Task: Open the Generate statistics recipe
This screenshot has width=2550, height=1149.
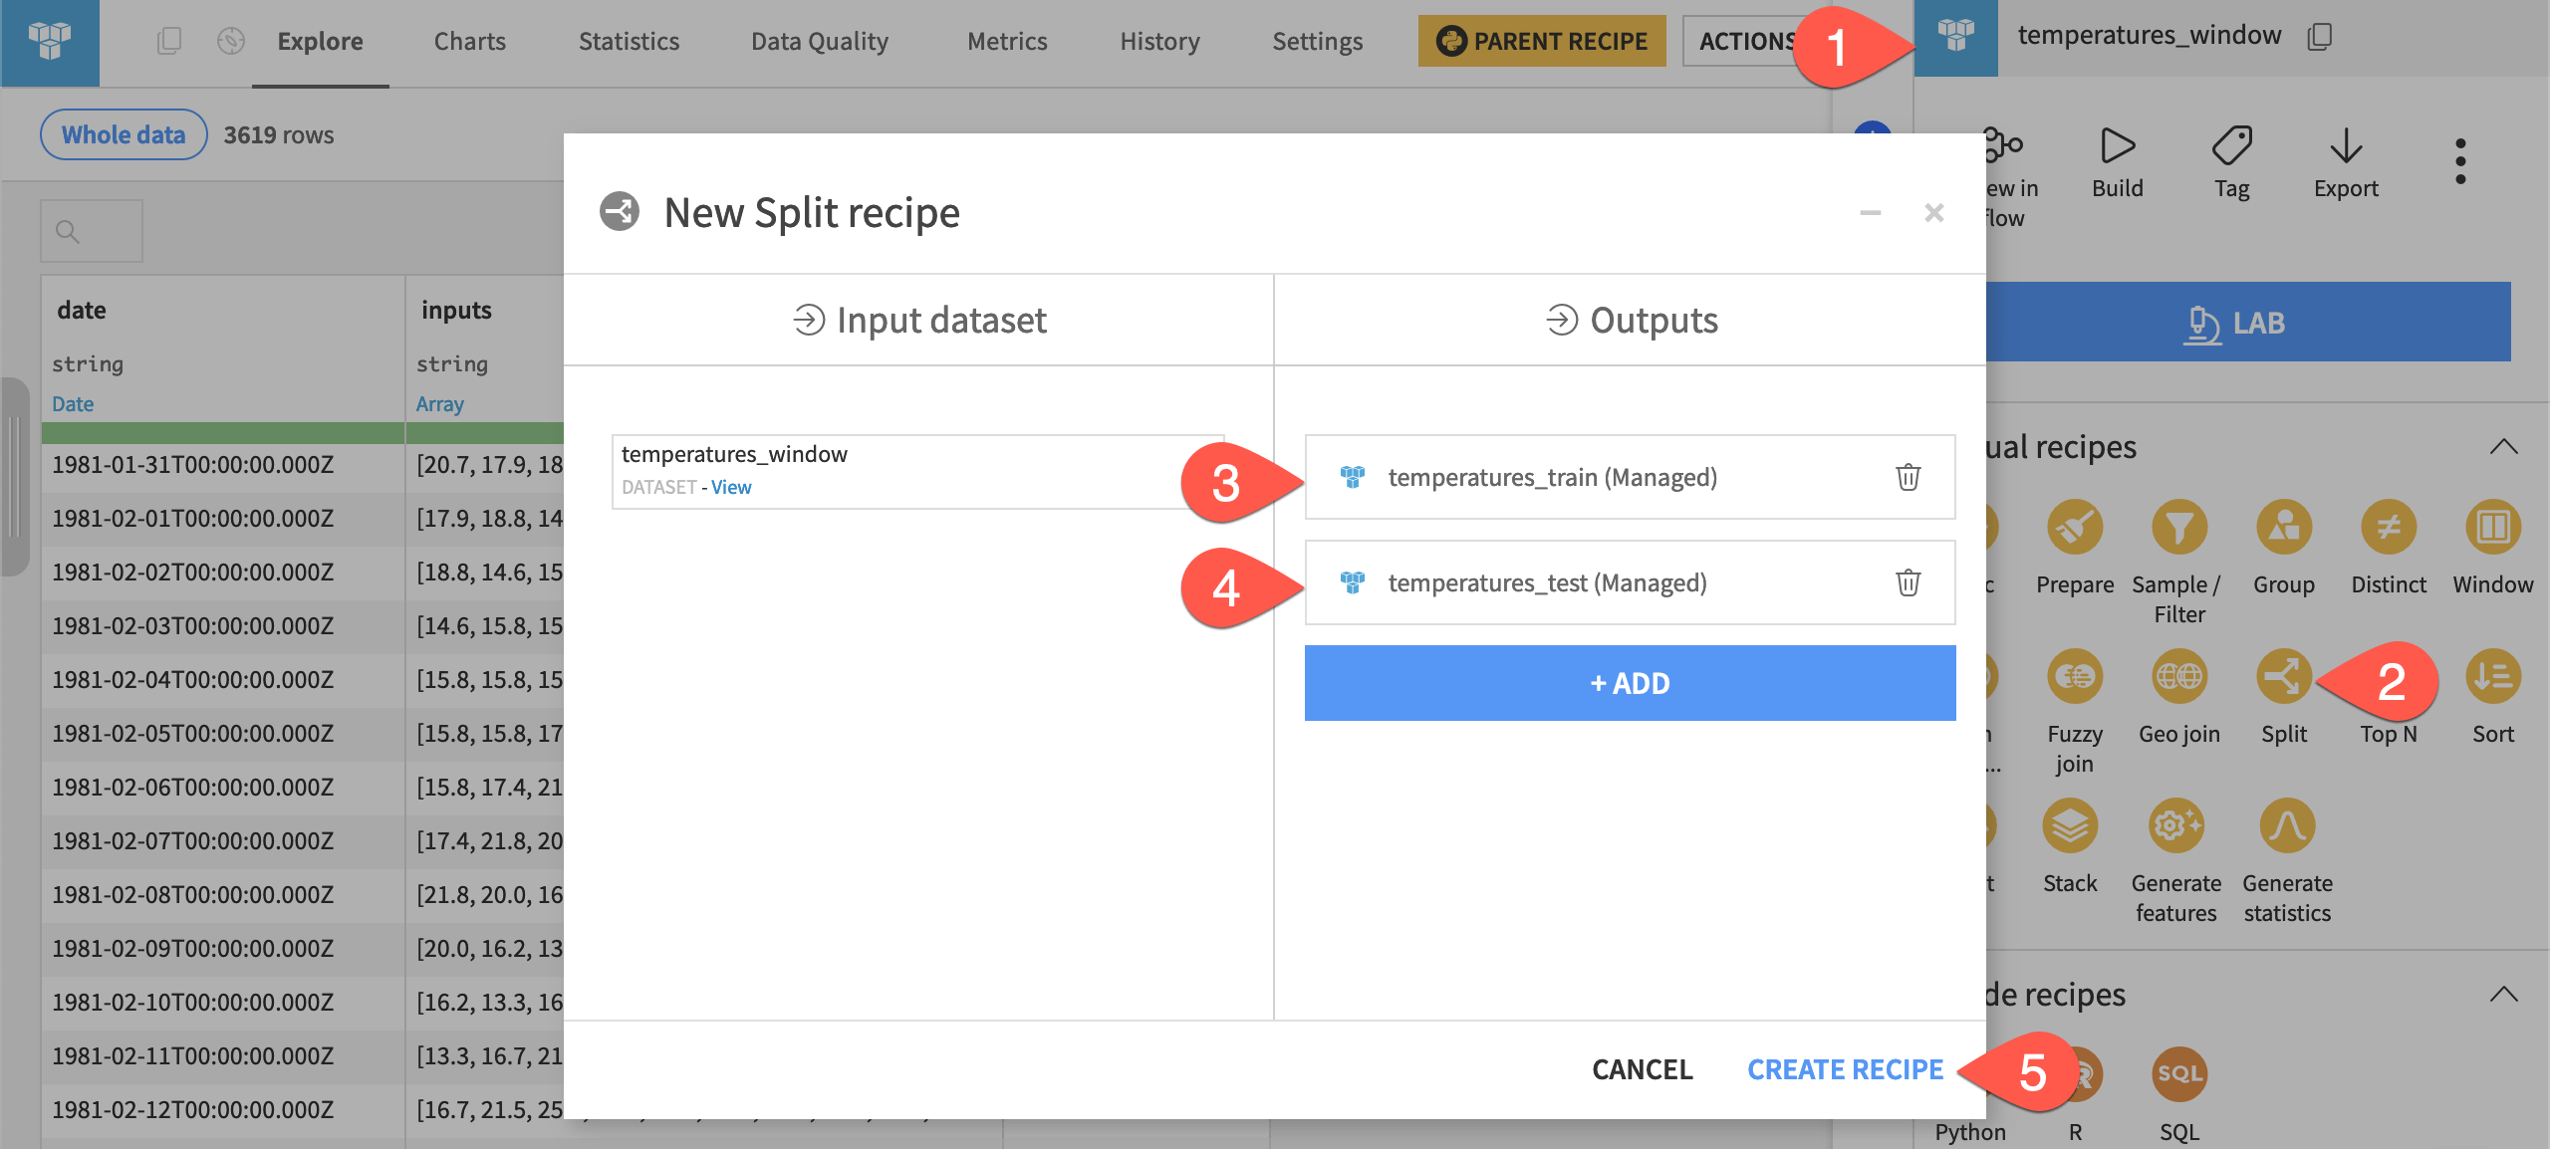Action: [x=2286, y=825]
